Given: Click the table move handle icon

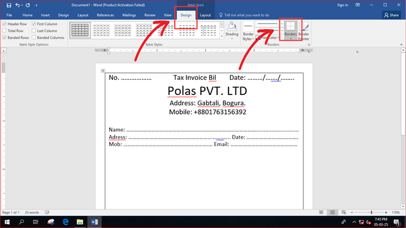Looking at the screenshot, I should [x=103, y=70].
